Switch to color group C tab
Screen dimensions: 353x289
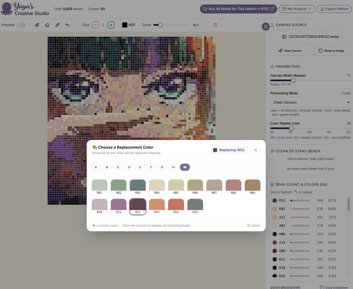tap(118, 167)
